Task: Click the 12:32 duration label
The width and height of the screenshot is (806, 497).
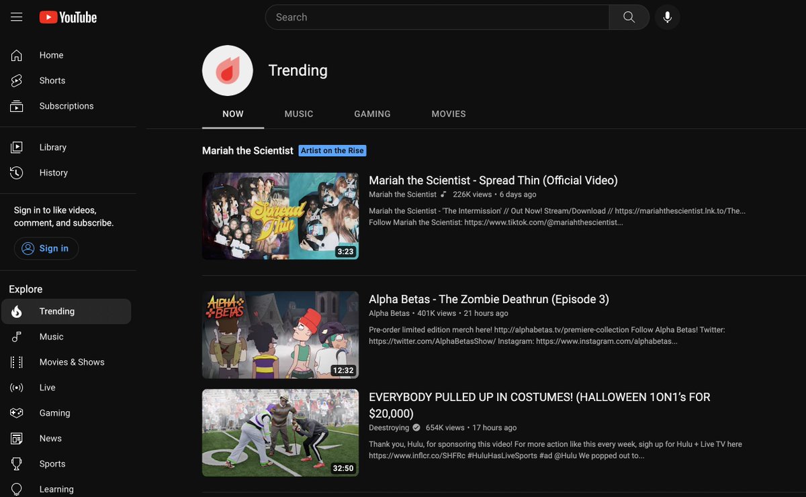Action: (x=343, y=370)
